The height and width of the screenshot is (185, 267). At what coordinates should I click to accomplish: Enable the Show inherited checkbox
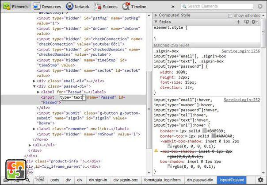coord(230,15)
